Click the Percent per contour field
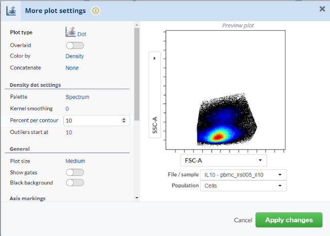Viewport: 330px width, 236px height. [x=91, y=121]
